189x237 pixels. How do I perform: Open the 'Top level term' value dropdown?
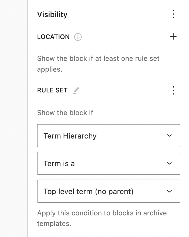(109, 191)
